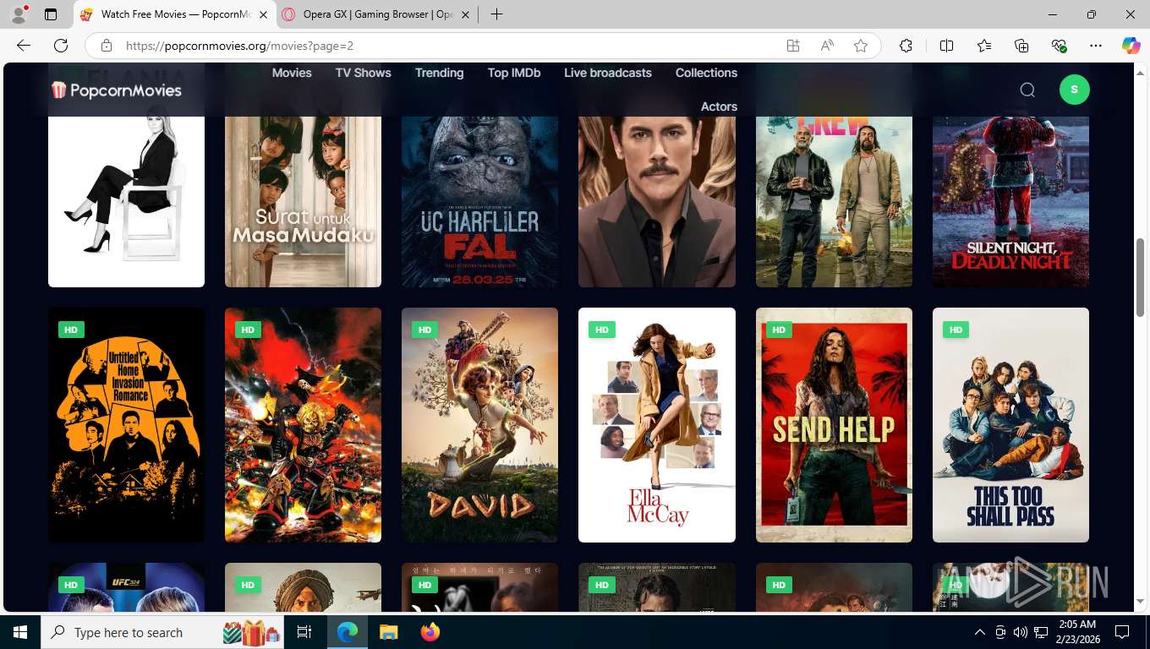Add page to favorites star icon
This screenshot has height=649, width=1150.
861,46
